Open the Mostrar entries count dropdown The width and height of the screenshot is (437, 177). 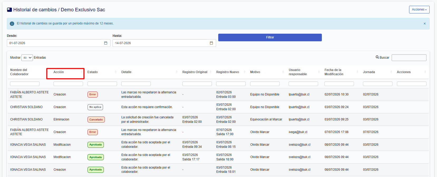pos(27,58)
